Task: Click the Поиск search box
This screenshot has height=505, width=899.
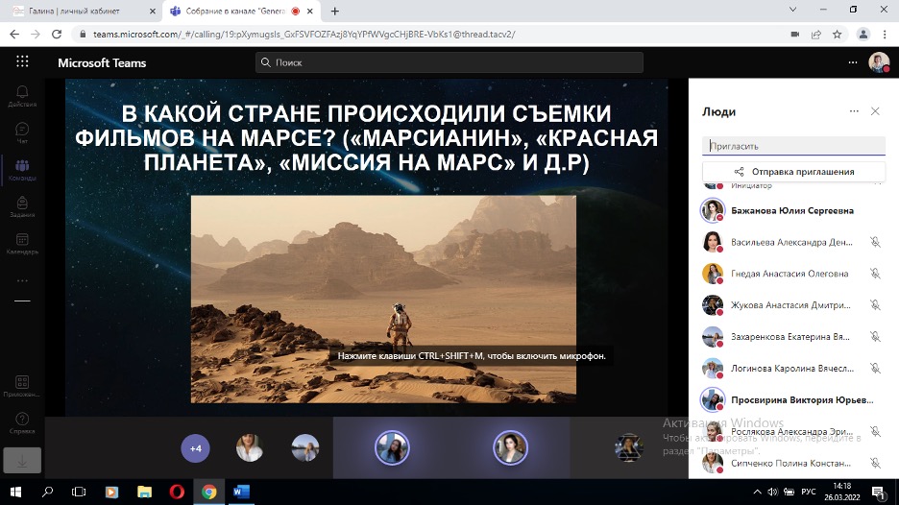Action: pyautogui.click(x=449, y=62)
